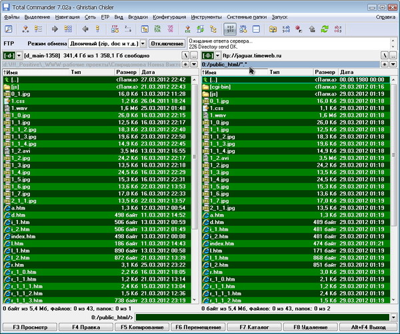400x334 pixels.
Task: Go to root with right panel backslash button
Action: 385,55
